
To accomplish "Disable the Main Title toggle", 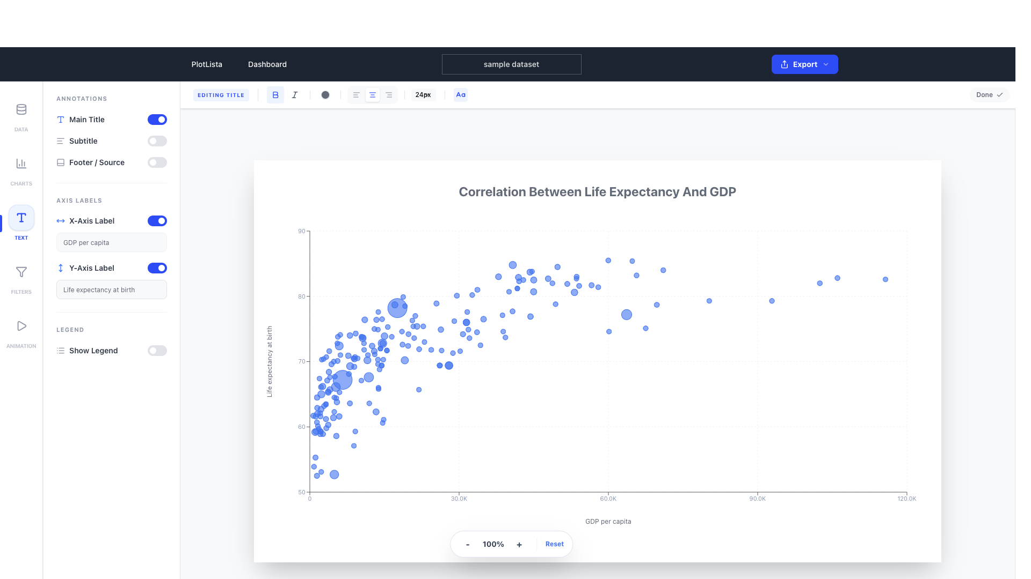I will tap(157, 120).
